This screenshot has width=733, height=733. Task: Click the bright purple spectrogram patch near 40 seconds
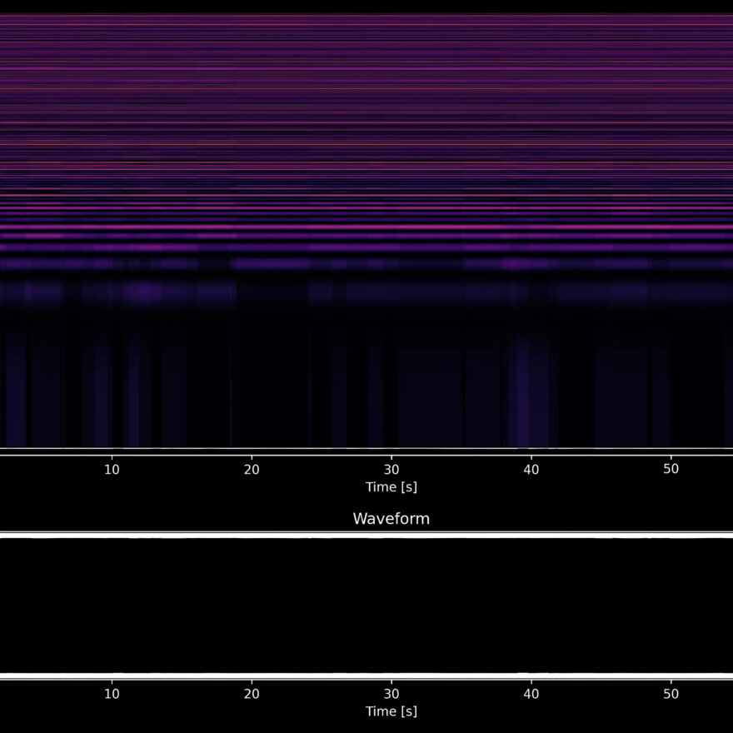[x=518, y=263]
